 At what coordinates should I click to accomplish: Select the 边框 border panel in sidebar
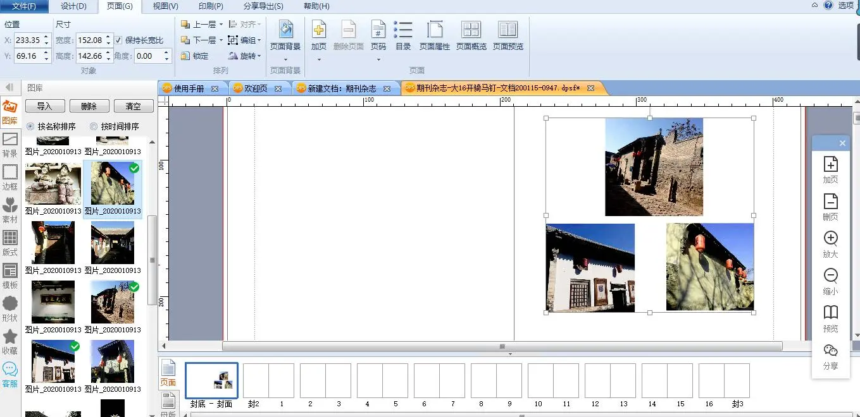(10, 178)
